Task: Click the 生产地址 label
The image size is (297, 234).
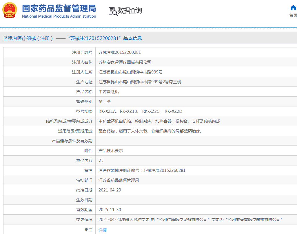Action: pos(84,82)
